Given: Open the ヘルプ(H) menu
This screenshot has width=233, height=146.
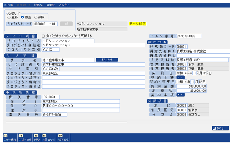Looking at the screenshot, I should (65, 5).
